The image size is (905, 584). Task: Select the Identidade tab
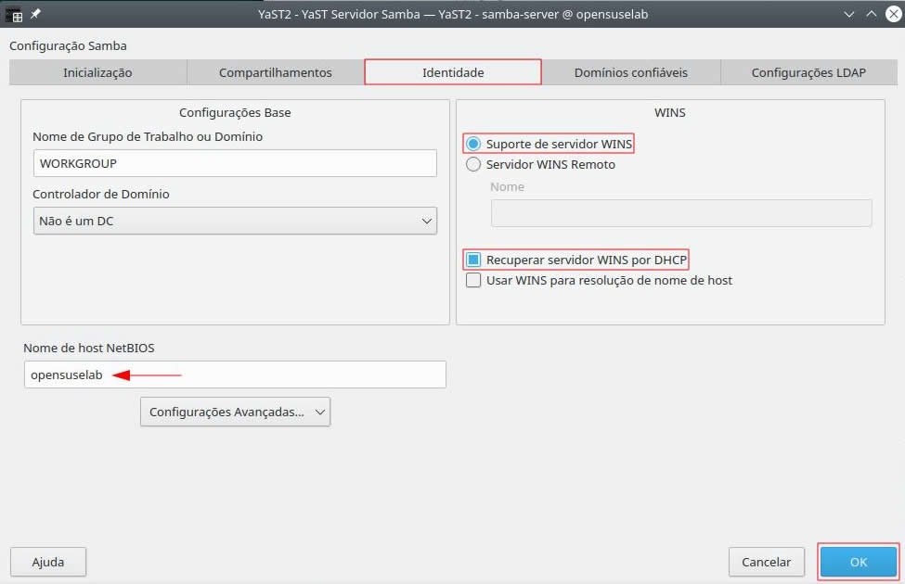(x=453, y=72)
